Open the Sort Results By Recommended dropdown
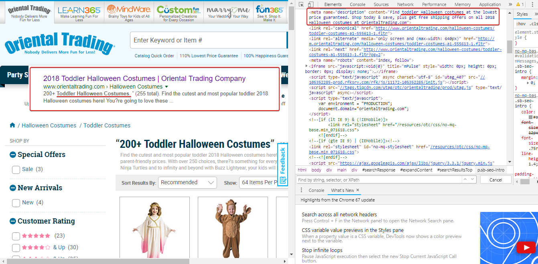This screenshot has width=538, height=264. 187,183
